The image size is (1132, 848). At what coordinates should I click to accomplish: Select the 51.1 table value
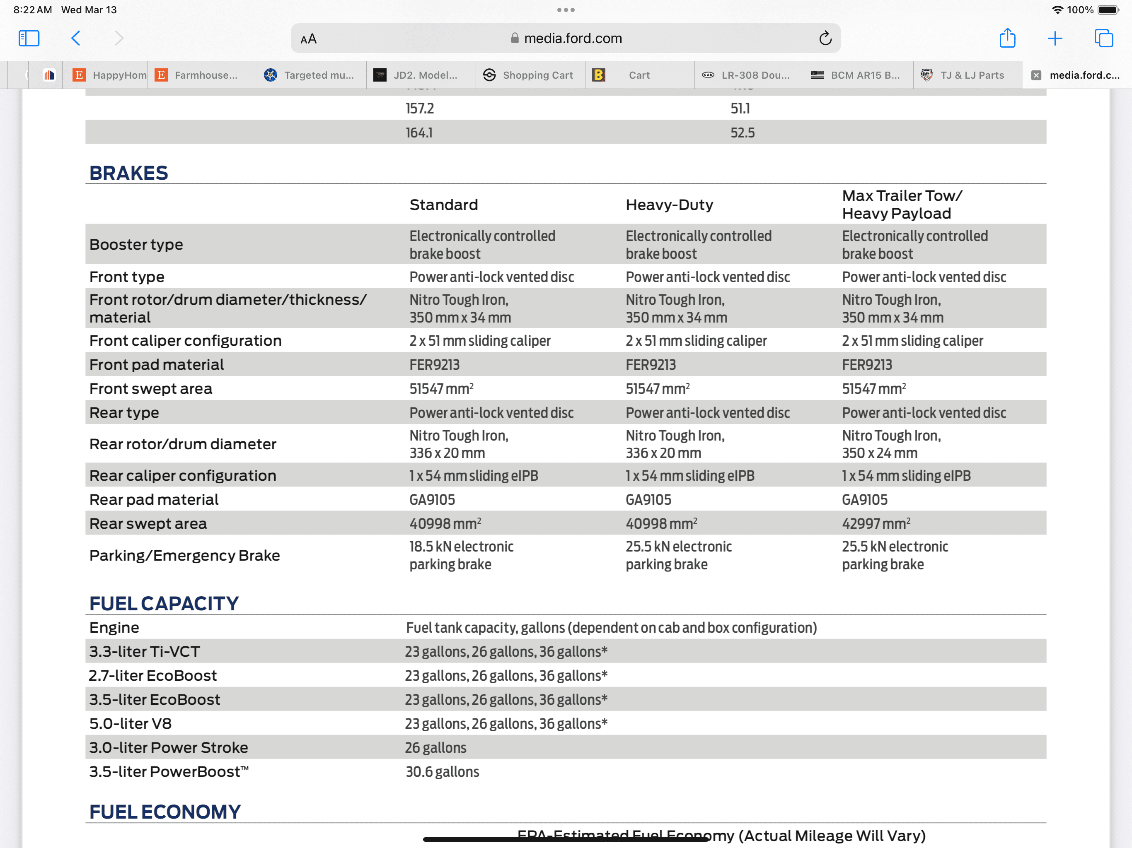tap(740, 108)
